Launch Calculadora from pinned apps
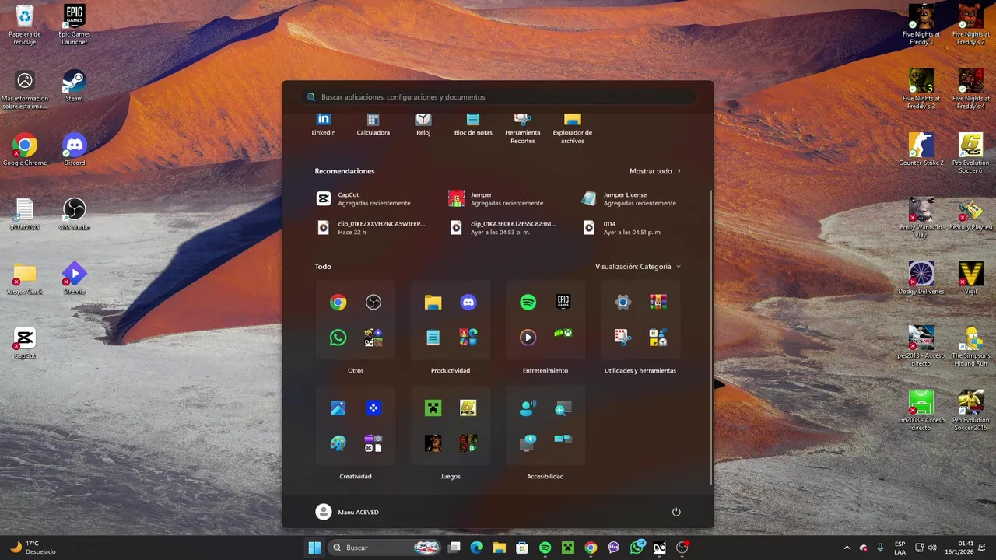The image size is (996, 560). (373, 124)
